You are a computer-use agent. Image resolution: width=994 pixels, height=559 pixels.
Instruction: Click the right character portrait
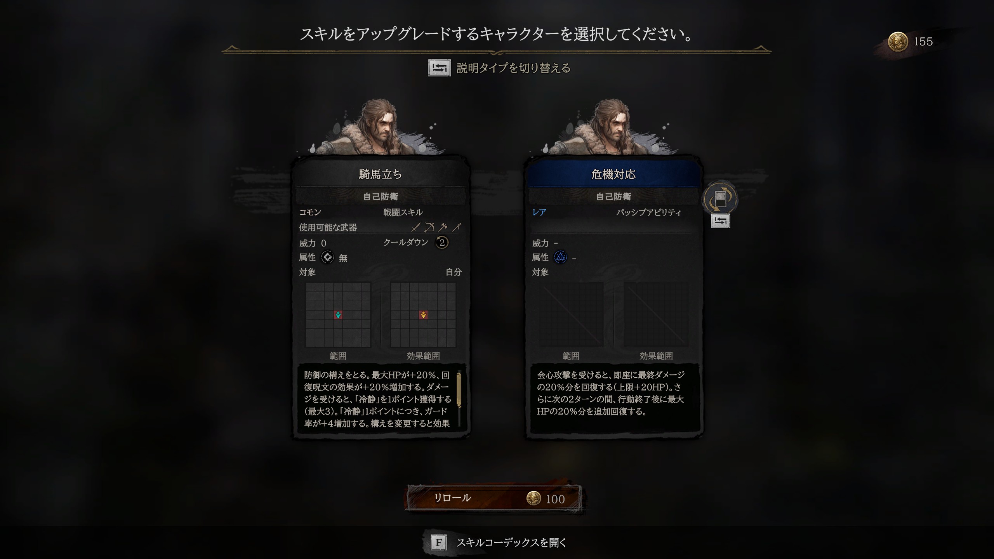pos(613,127)
